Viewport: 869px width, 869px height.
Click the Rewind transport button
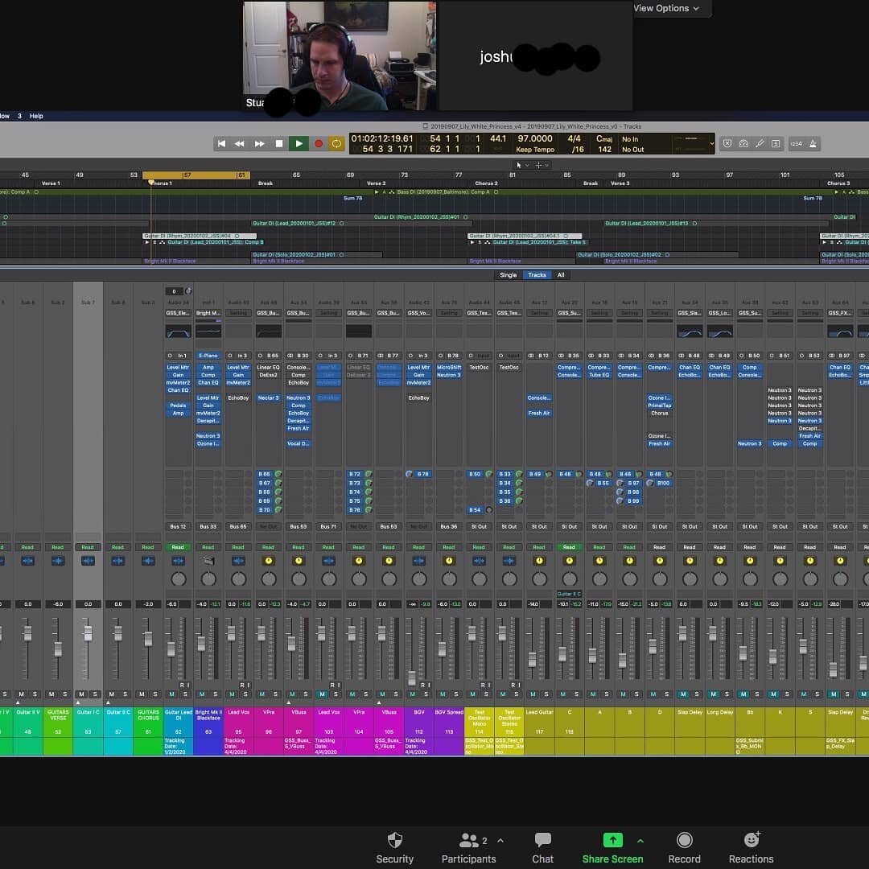(240, 143)
